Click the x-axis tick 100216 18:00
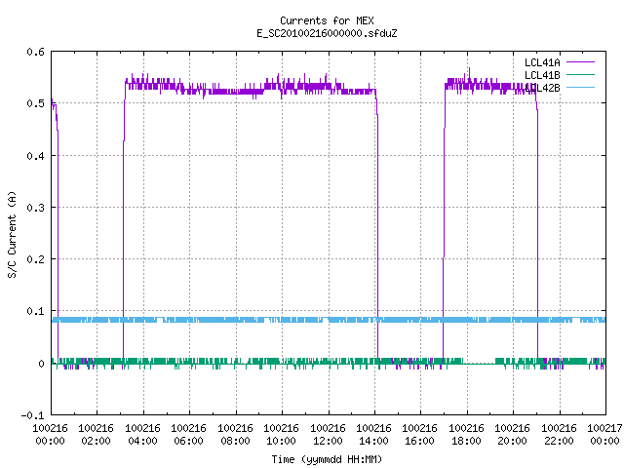 click(466, 435)
